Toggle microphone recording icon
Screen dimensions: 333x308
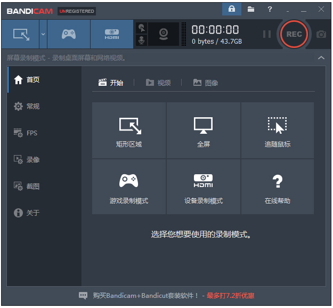pos(141,40)
